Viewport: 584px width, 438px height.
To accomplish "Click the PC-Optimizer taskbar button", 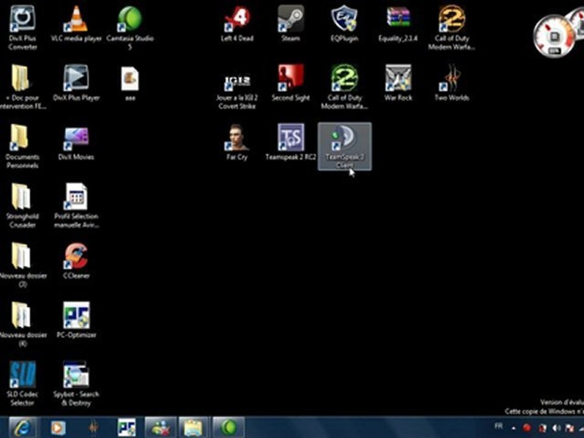I will coord(127,427).
